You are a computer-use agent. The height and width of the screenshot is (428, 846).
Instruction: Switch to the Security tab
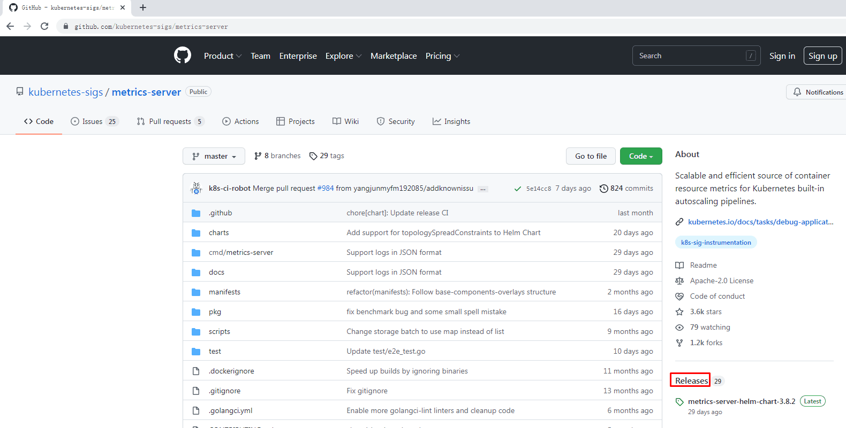pos(396,121)
